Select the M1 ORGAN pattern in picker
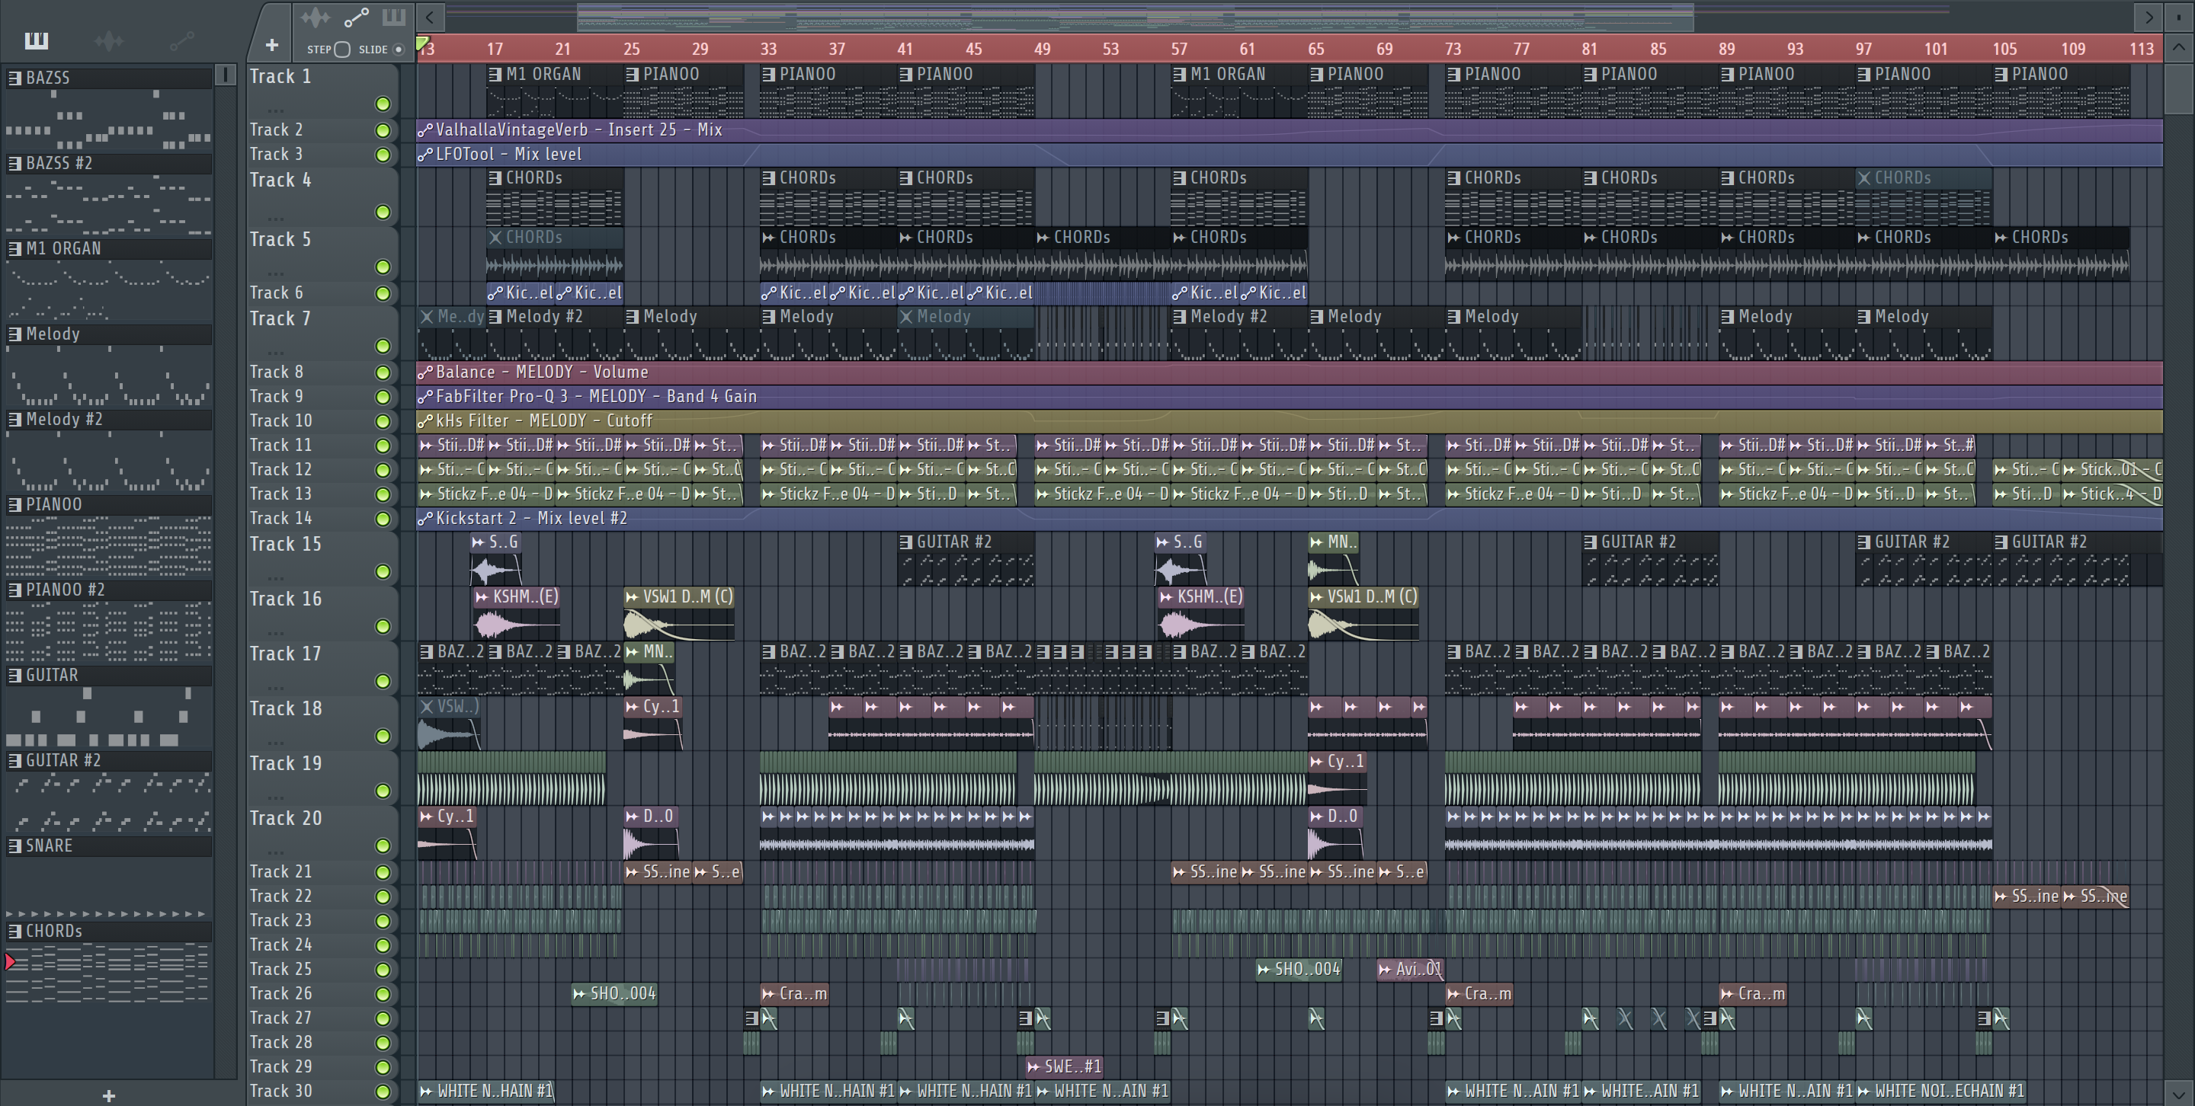This screenshot has height=1106, width=2195. point(108,248)
